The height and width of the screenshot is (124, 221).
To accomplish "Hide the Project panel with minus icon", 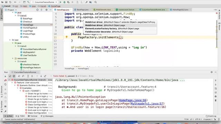I will pos(50,10).
